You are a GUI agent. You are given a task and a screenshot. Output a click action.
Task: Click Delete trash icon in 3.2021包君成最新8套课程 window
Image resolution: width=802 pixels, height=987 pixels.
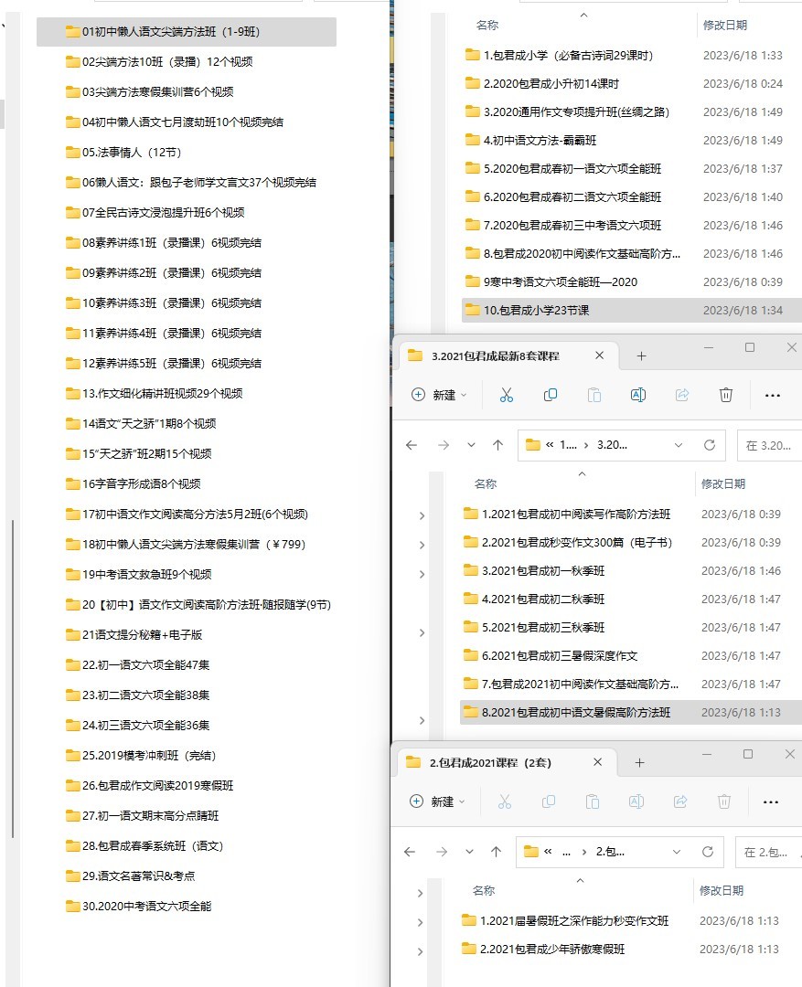click(x=726, y=395)
